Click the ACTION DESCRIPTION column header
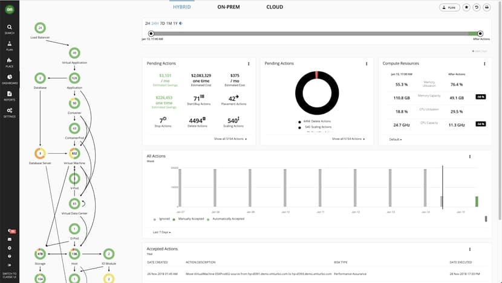 click(x=200, y=262)
